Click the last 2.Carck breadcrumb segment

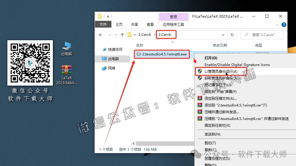(x=165, y=35)
